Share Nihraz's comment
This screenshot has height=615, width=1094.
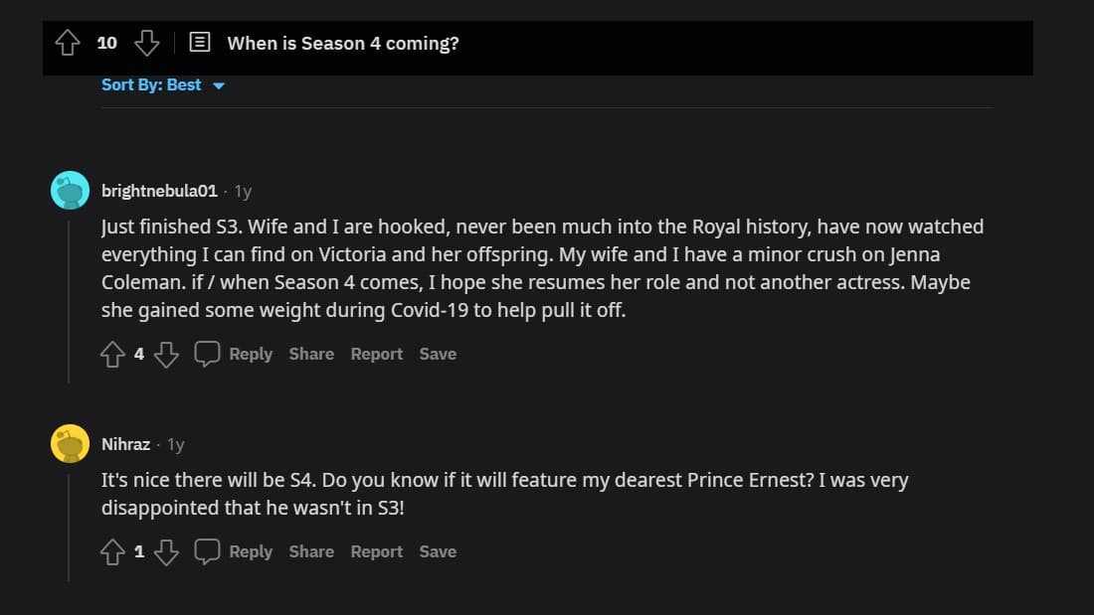pos(311,551)
